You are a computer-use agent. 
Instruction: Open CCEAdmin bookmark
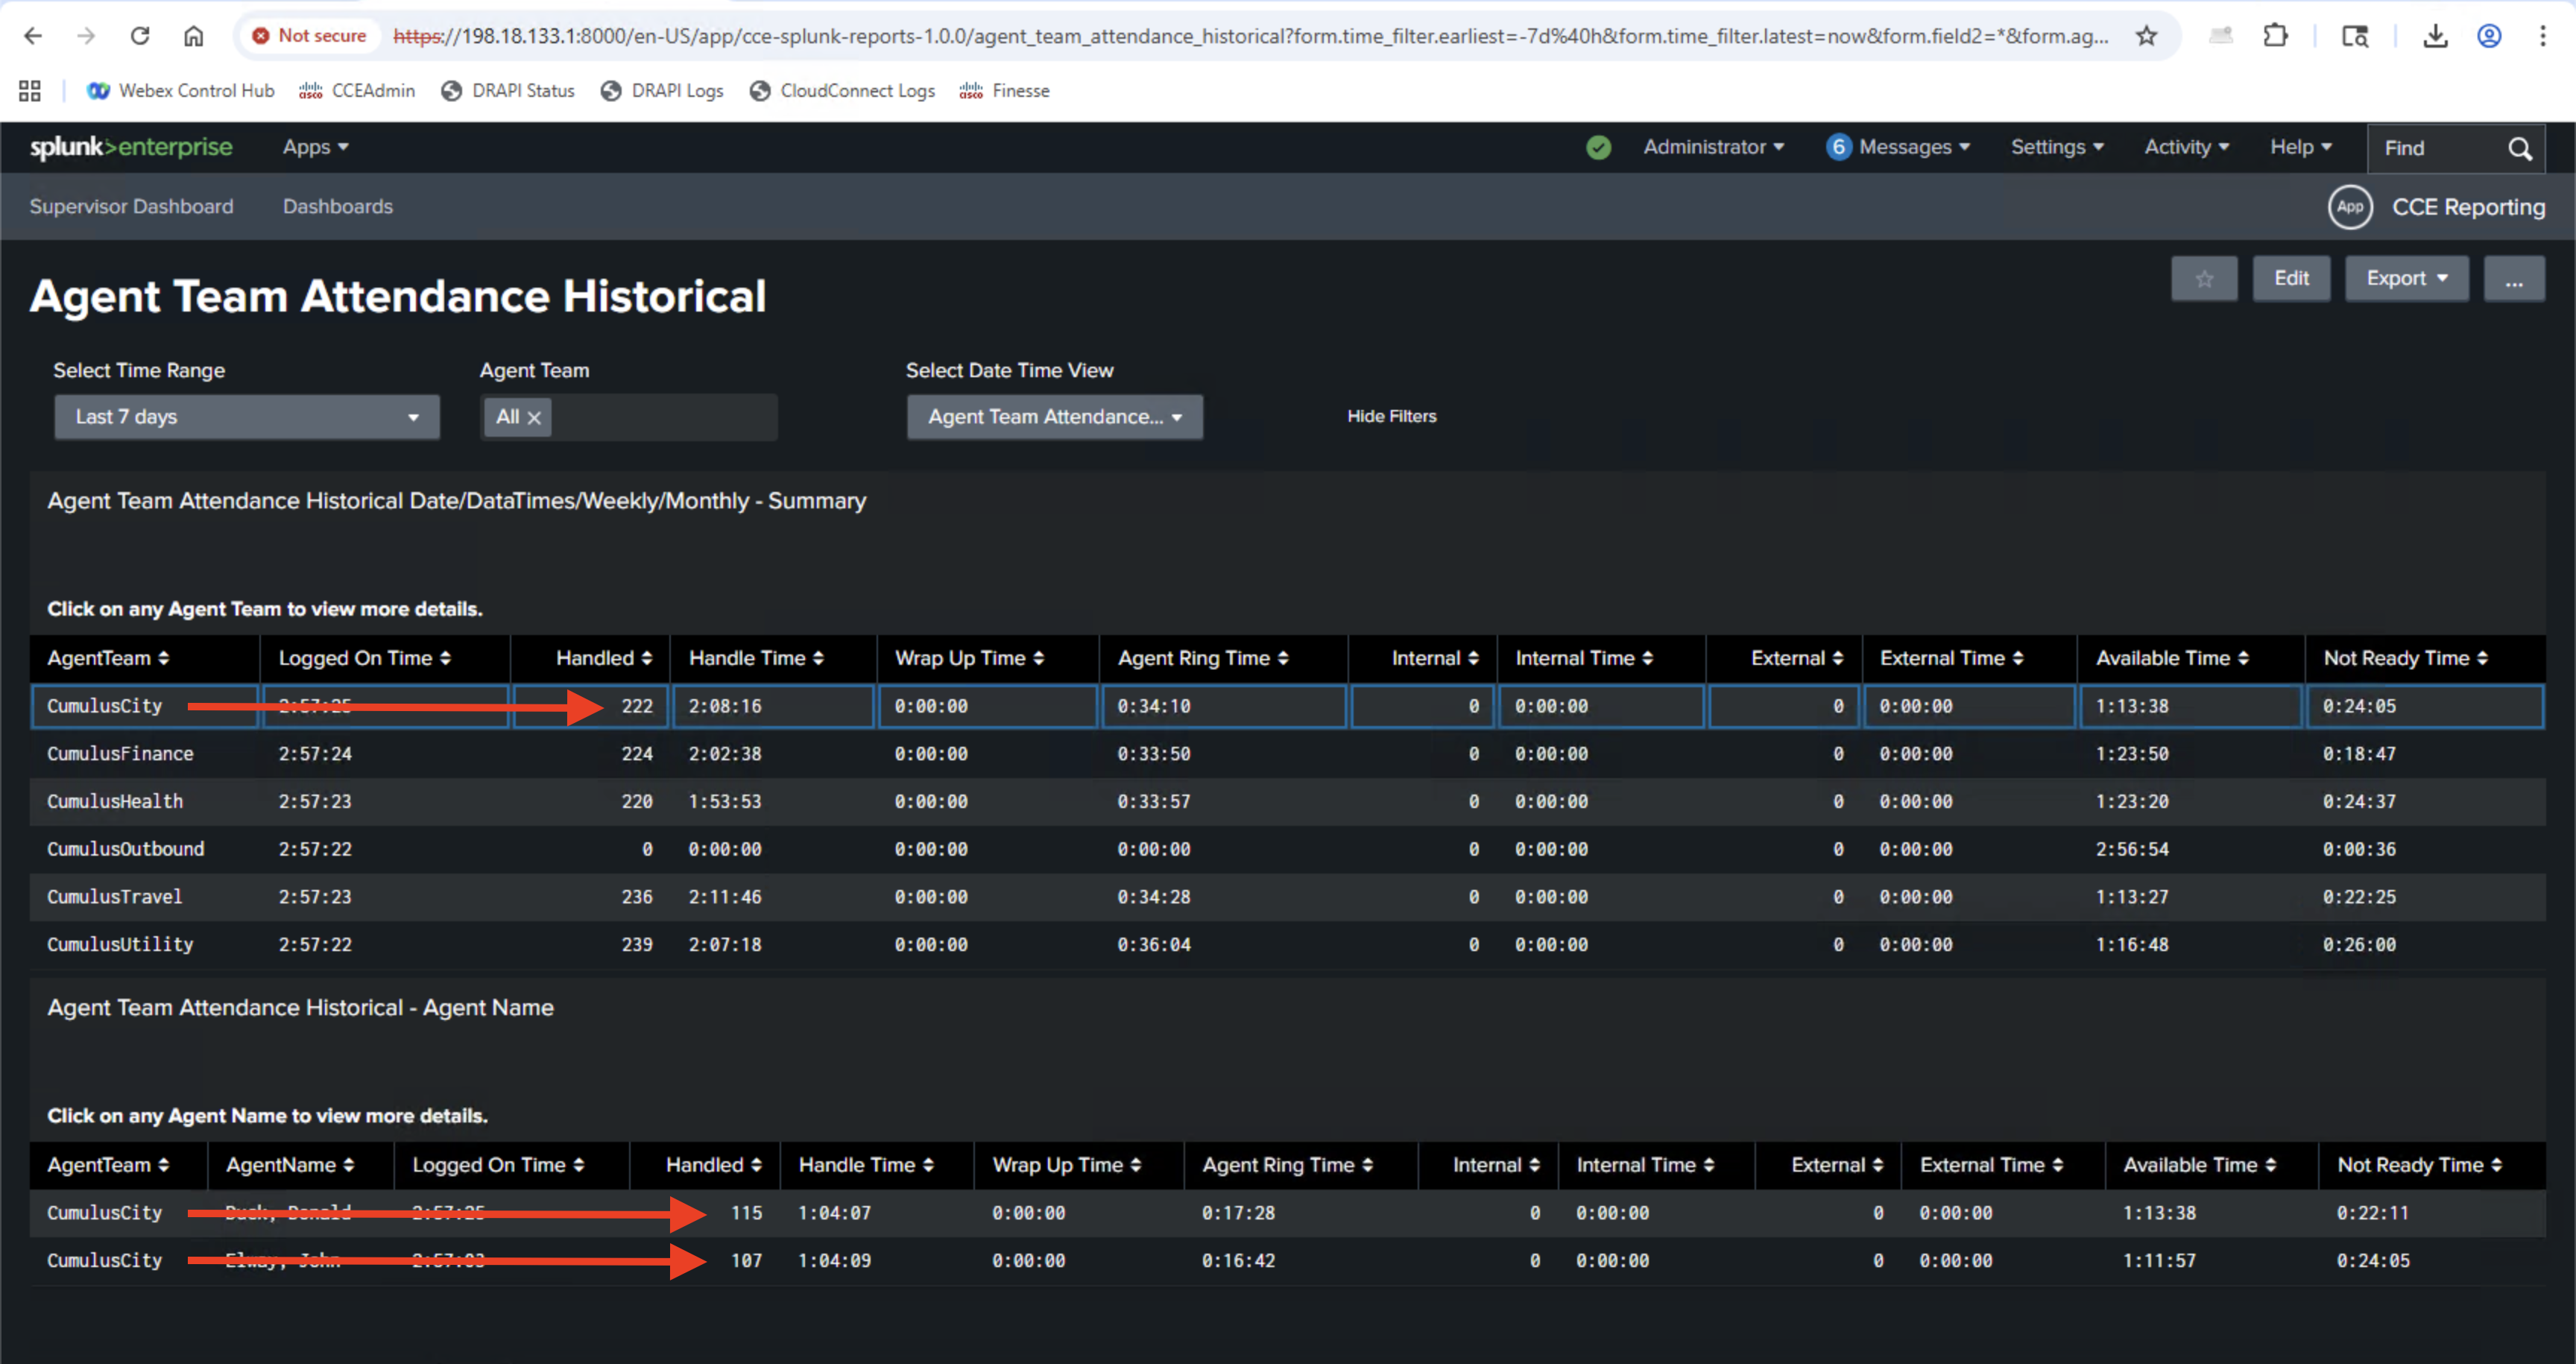click(x=357, y=91)
